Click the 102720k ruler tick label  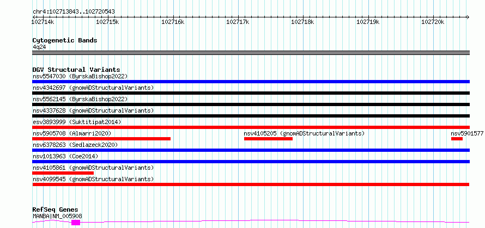coord(433,22)
